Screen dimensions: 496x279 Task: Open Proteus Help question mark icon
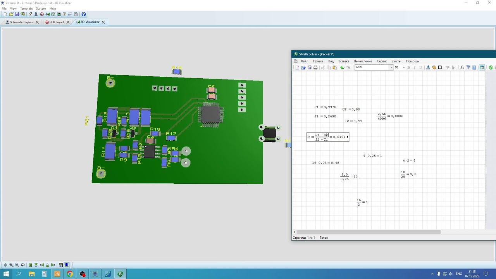[x=84, y=14]
